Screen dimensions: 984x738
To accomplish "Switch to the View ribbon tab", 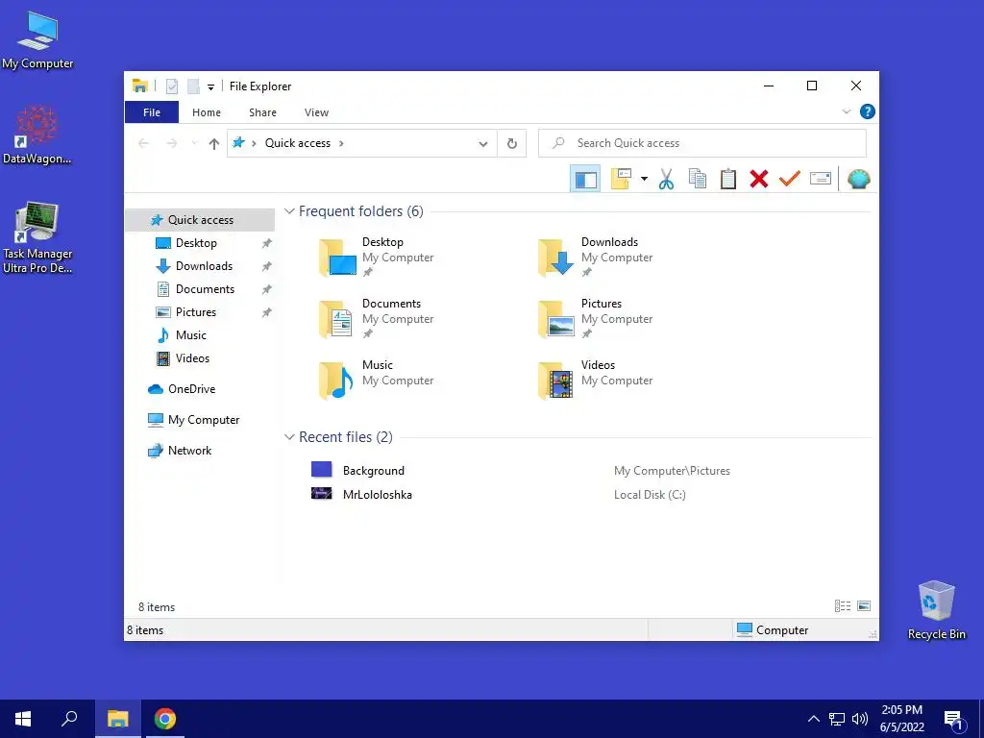I will tap(316, 112).
